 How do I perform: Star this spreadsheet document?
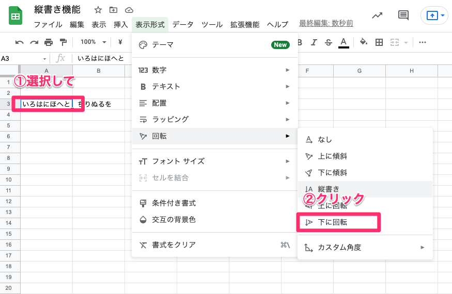pos(98,10)
